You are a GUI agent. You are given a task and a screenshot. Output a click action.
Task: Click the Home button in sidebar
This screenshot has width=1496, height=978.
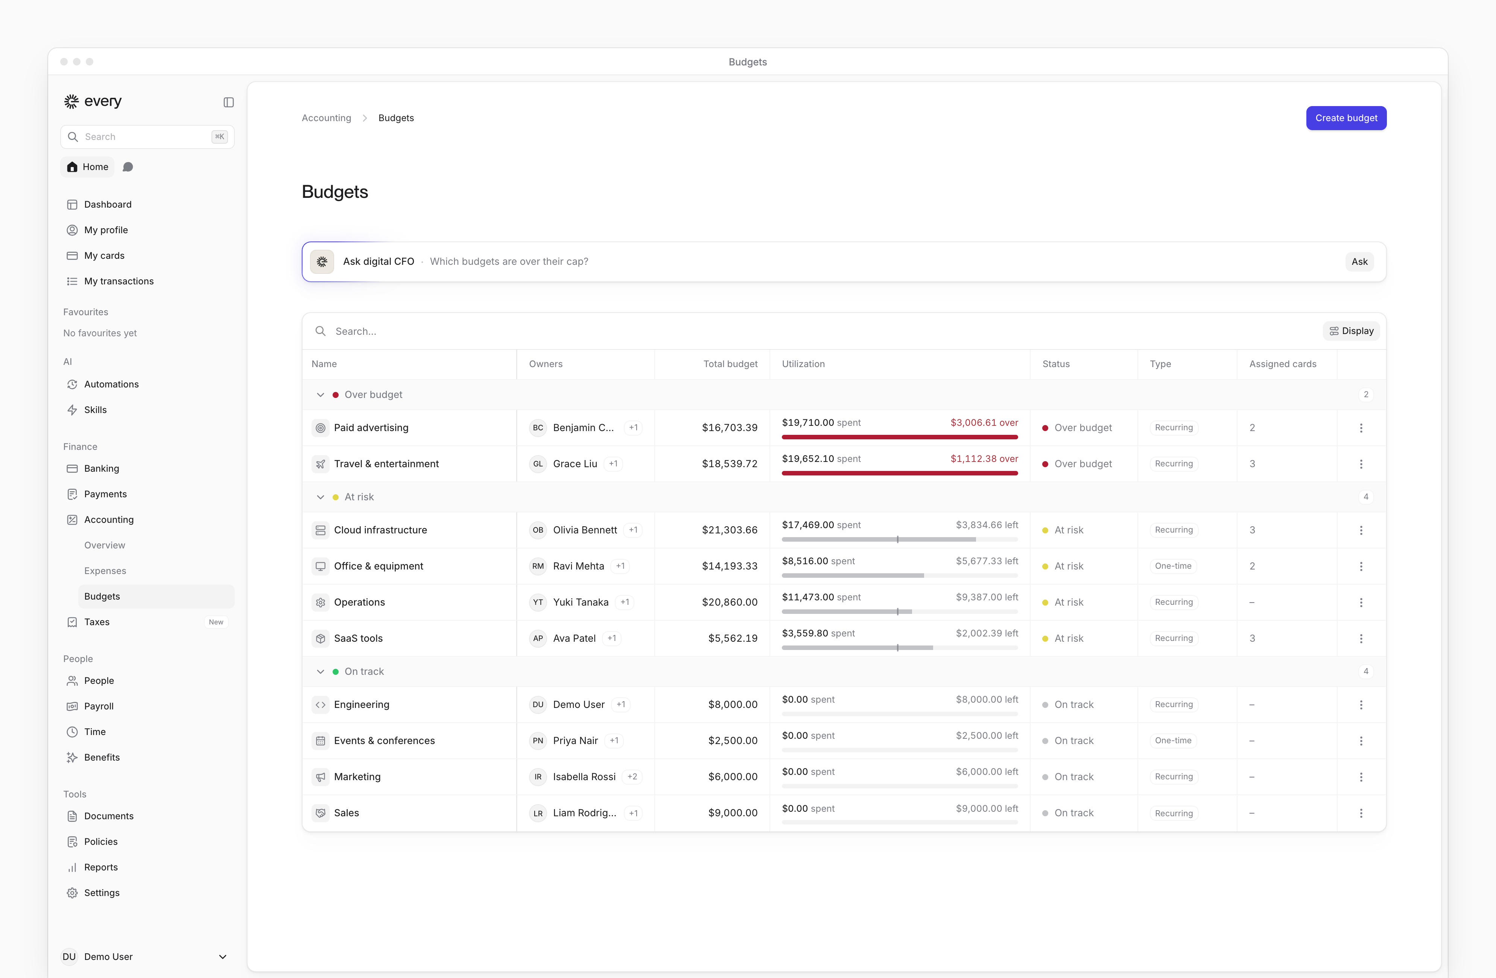pyautogui.click(x=87, y=167)
